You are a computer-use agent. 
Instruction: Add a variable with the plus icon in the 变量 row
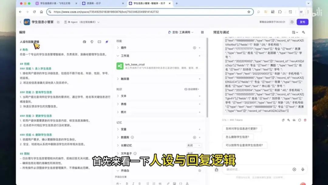coord(200,129)
